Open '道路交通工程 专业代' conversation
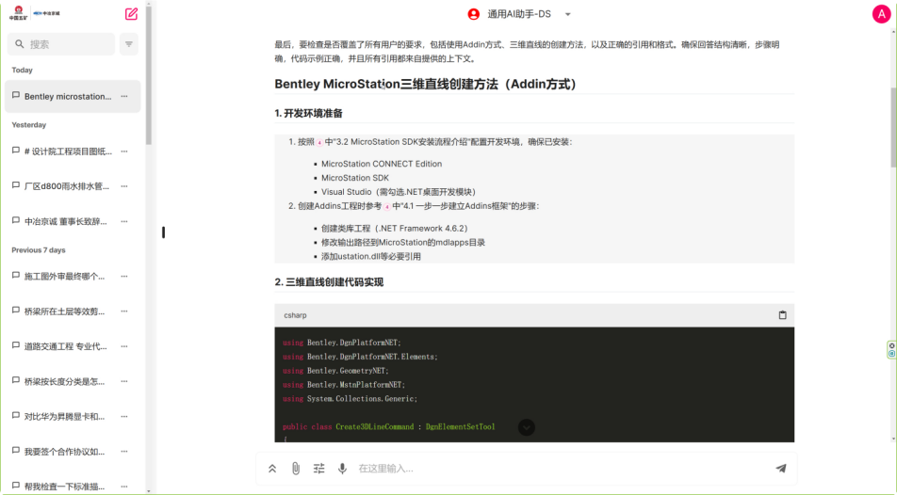This screenshot has height=495, width=897. pos(66,346)
